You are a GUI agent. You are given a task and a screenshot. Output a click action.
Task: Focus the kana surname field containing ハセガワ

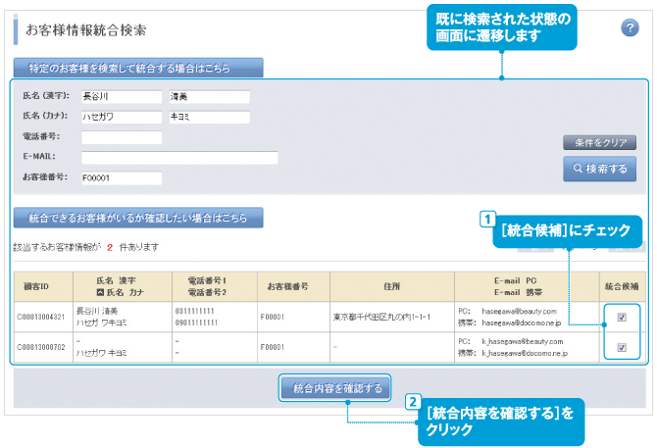[121, 117]
